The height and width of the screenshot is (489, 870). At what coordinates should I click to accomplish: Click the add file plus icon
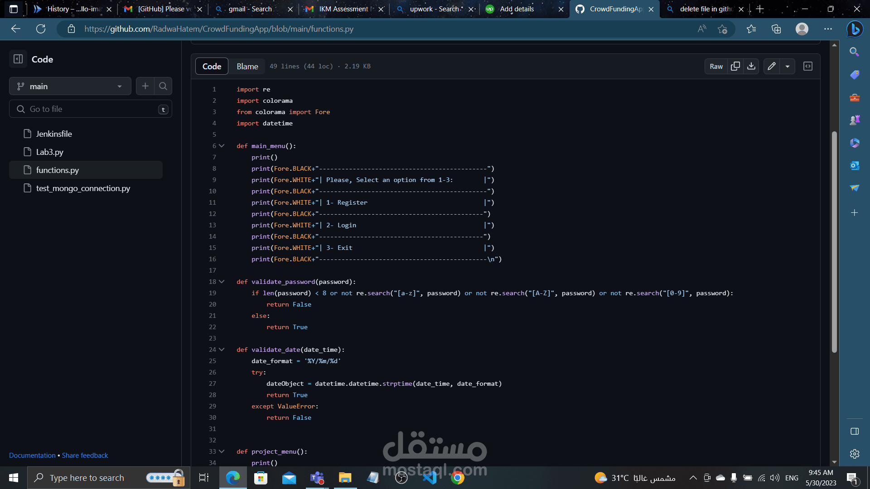145,86
